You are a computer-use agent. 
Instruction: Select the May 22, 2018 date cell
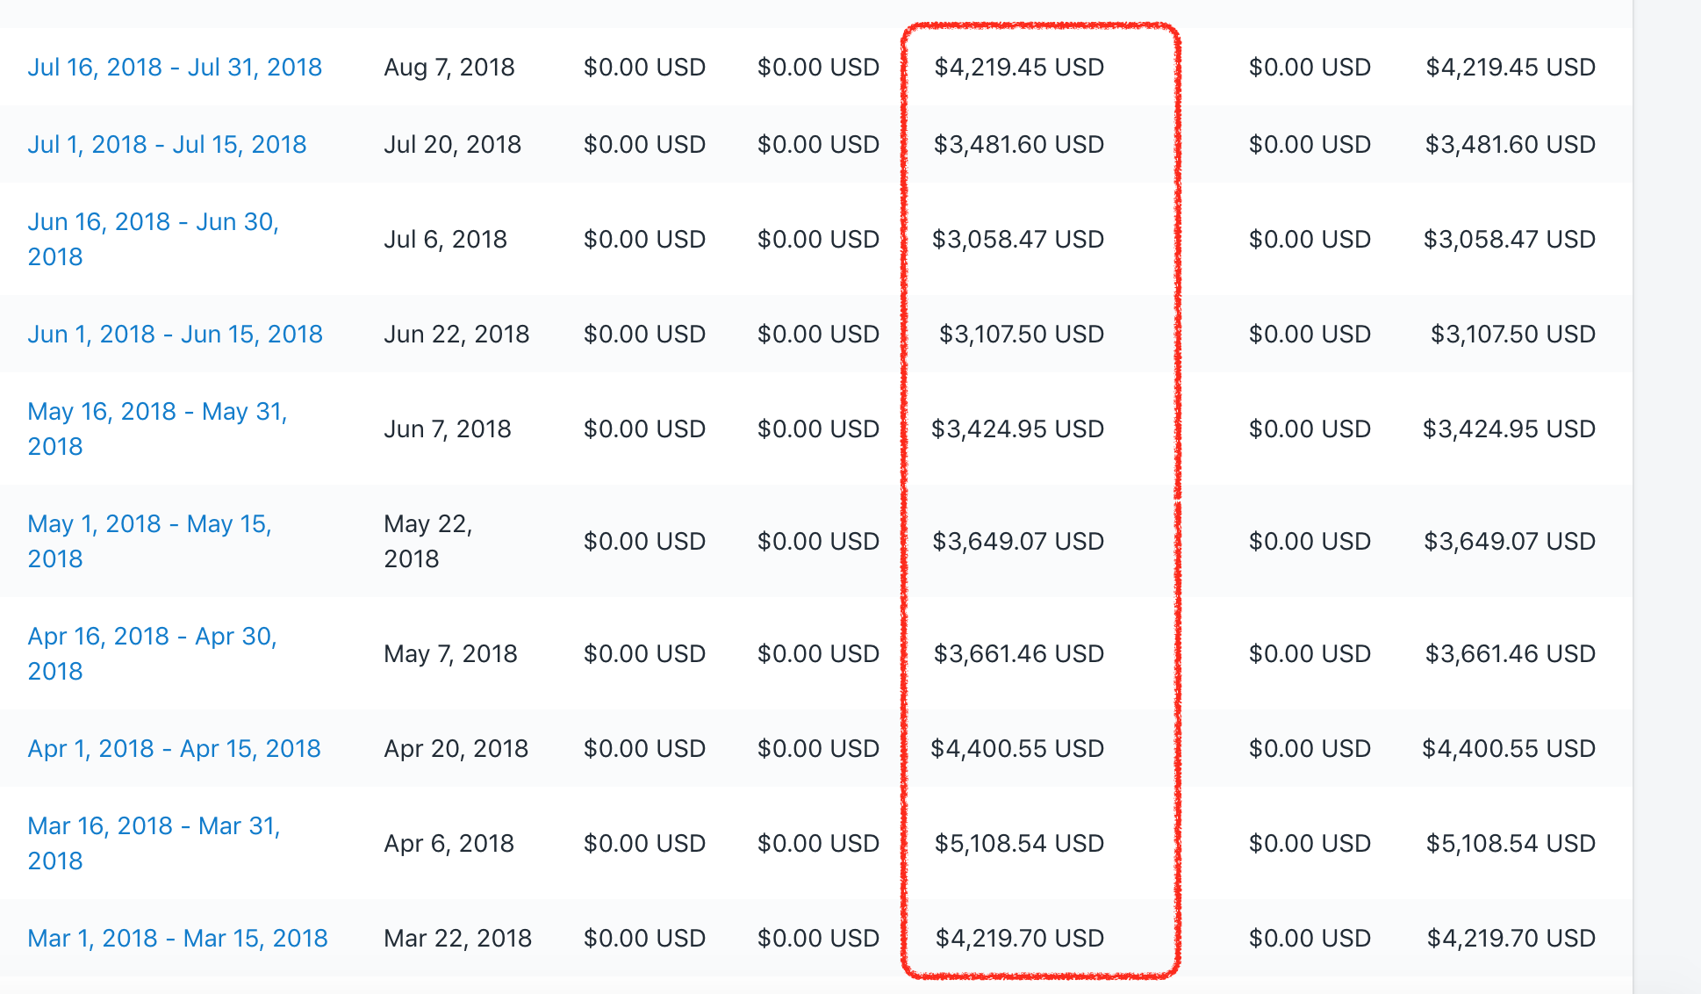pos(428,541)
